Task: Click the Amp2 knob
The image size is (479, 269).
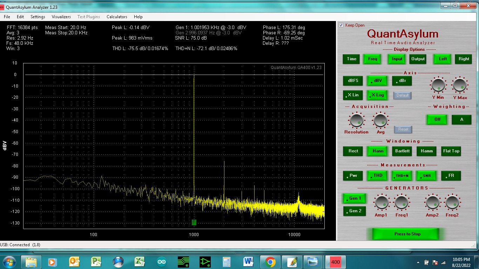Action: click(x=432, y=203)
